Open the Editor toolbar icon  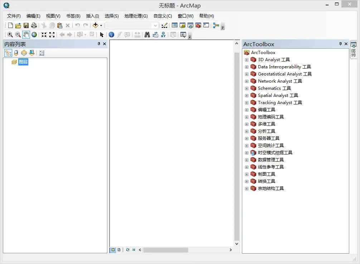coord(164,25)
